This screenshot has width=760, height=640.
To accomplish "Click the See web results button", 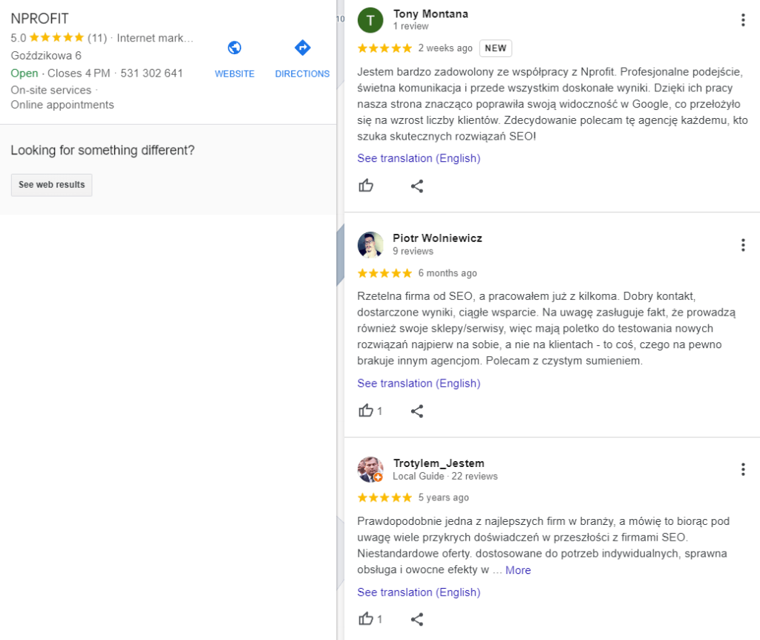I will pyautogui.click(x=52, y=185).
